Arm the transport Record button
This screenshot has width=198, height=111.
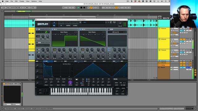[84, 7]
